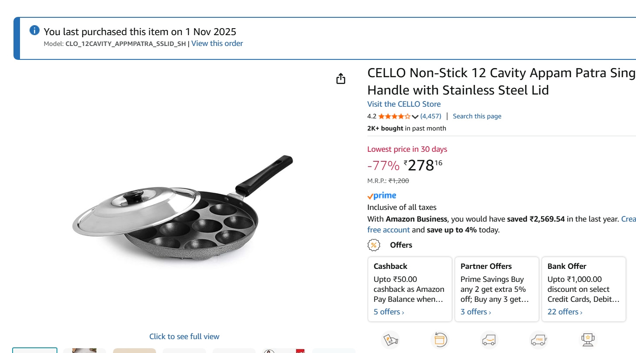Screen dimensions: 636x353
Task: Click the Pay on Delivery icon
Action: pos(390,340)
